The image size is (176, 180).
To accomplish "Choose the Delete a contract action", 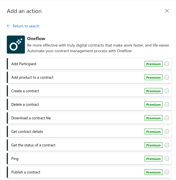I will tap(89, 104).
